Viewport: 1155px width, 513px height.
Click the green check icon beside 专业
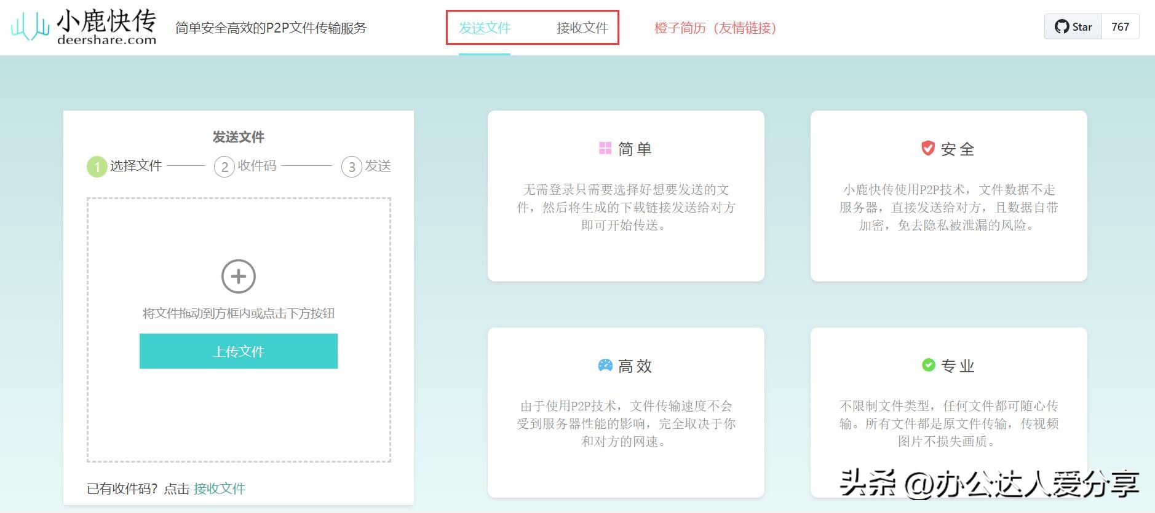point(929,365)
